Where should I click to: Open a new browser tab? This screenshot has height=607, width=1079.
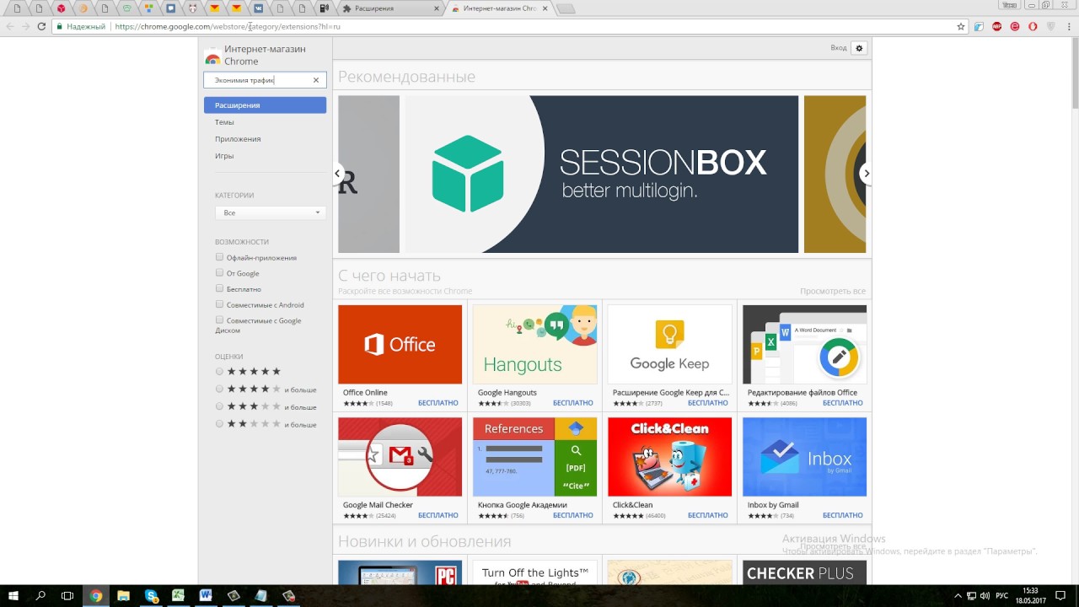point(566,8)
